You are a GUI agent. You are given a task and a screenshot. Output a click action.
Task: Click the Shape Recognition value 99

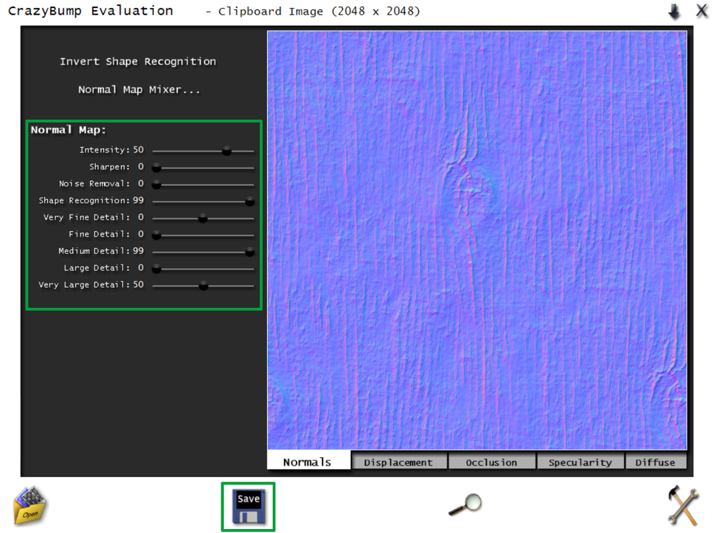pyautogui.click(x=139, y=201)
